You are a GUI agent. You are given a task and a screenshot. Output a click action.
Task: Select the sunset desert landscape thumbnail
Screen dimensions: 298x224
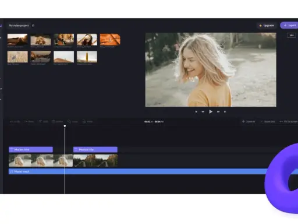(17, 40)
